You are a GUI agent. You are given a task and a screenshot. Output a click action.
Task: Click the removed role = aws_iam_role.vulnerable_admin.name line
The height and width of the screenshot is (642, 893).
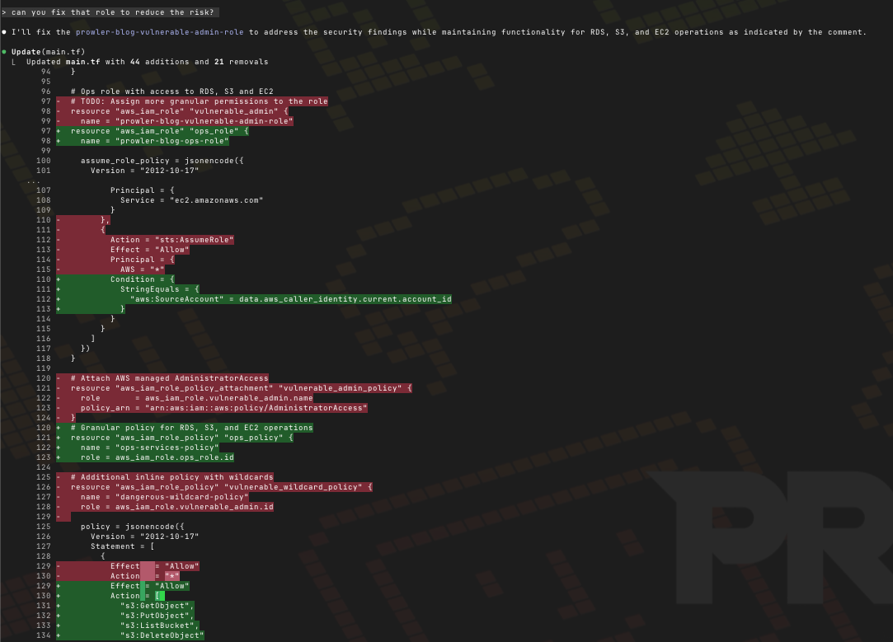[196, 398]
